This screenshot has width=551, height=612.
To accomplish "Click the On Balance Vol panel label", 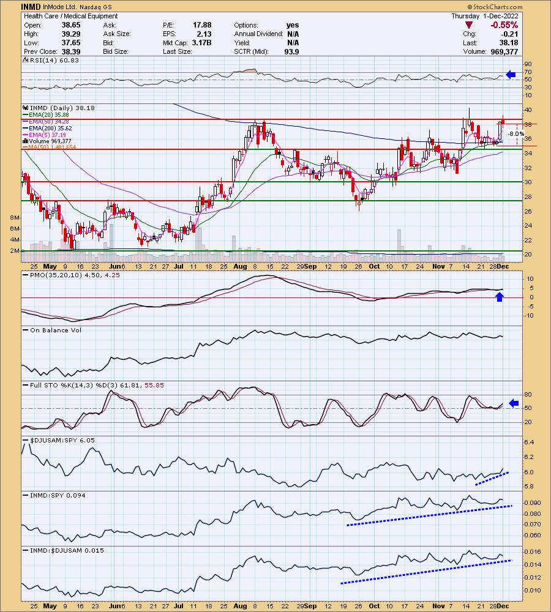I will coord(56,330).
